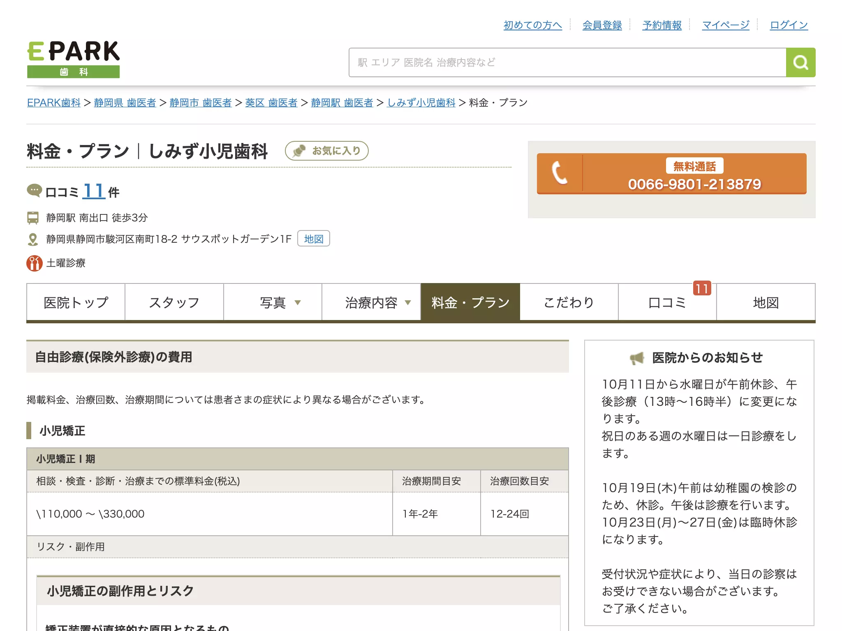Click the EPARK 歯科 logo
Viewport: 842px width, 631px height.
(x=74, y=59)
